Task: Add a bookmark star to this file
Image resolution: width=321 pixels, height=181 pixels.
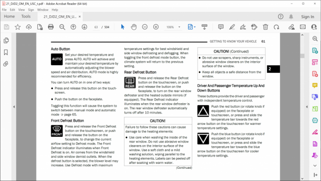Action: tap(18, 27)
